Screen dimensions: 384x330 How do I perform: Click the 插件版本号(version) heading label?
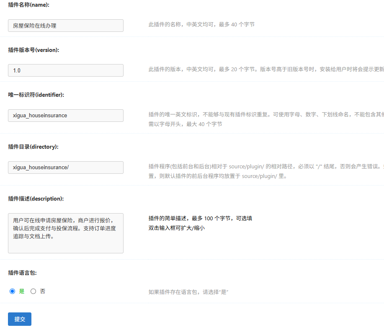(x=34, y=50)
